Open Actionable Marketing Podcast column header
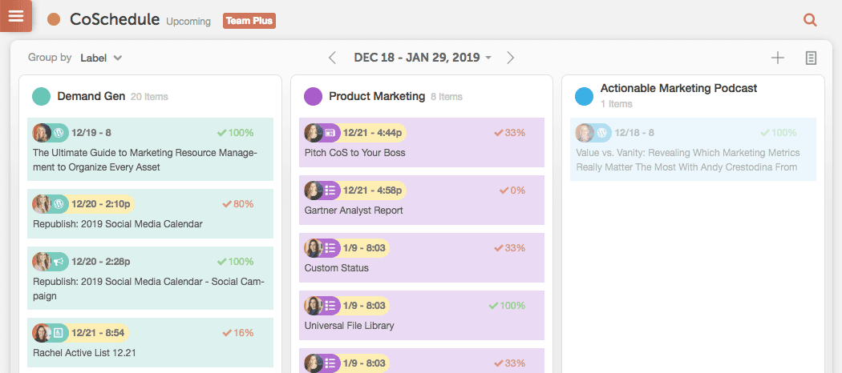Viewport: 842px width, 373px height. click(678, 88)
